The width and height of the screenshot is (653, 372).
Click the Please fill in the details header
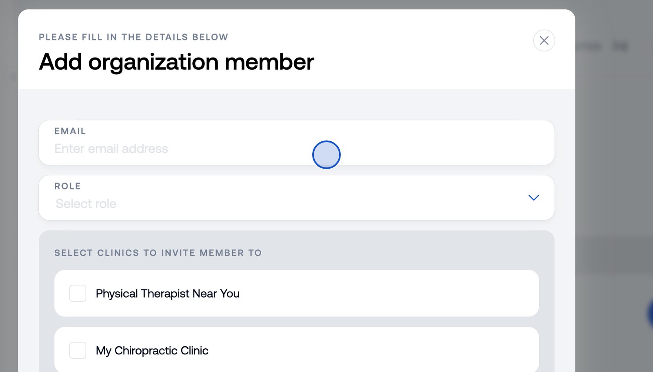tap(133, 37)
